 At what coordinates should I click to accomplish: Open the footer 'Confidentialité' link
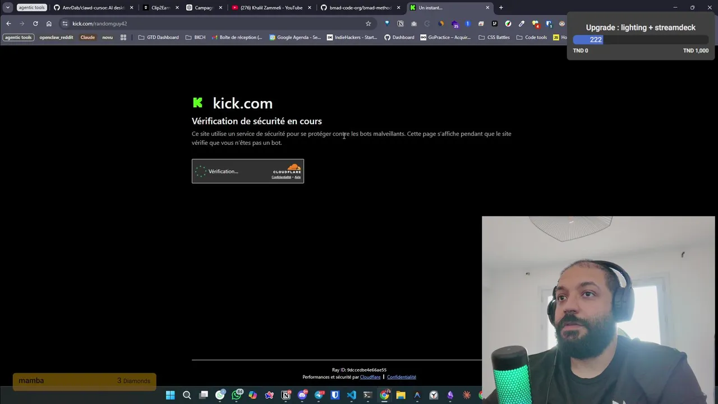(x=402, y=377)
